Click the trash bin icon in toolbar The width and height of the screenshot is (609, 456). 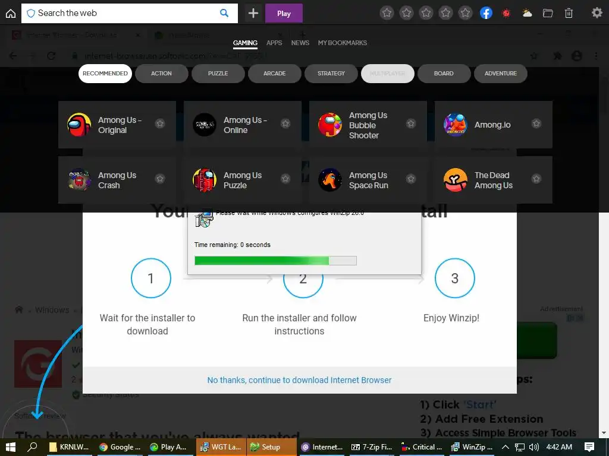[569, 13]
